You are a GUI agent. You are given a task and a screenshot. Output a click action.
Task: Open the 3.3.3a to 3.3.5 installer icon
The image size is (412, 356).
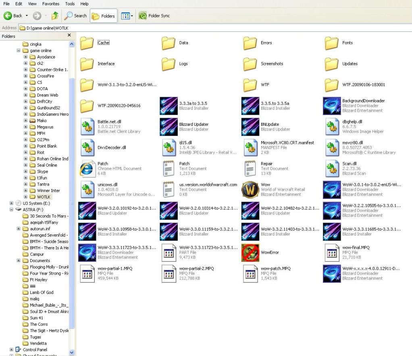coord(169,106)
